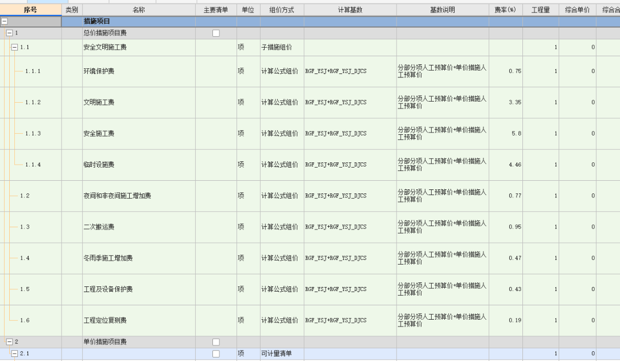620x361 pixels.
Task: Select 计算基数 formula cell for 环境保护费
Action: [x=350, y=71]
